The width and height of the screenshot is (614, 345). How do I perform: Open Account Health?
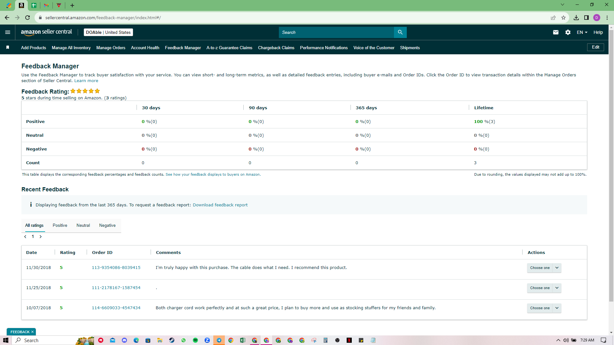pos(145,48)
